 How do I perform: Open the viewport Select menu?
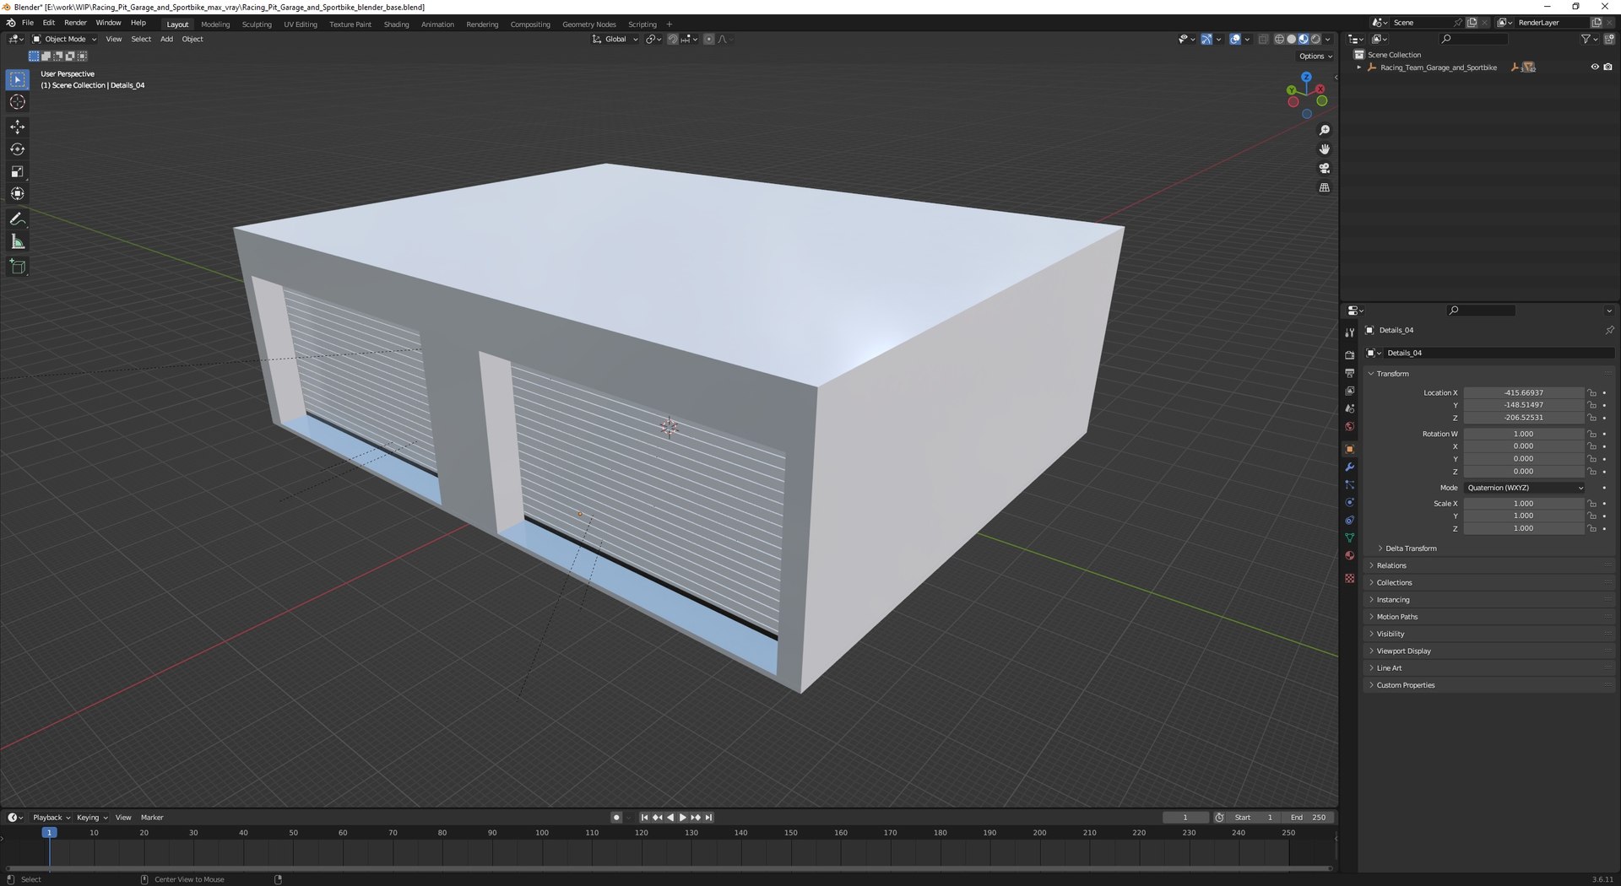pyautogui.click(x=141, y=40)
